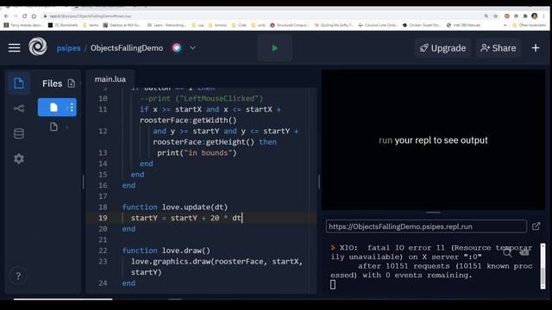Viewport: 552px width, 310px height.
Task: Open the Code bookmarks folder
Action: (x=240, y=25)
